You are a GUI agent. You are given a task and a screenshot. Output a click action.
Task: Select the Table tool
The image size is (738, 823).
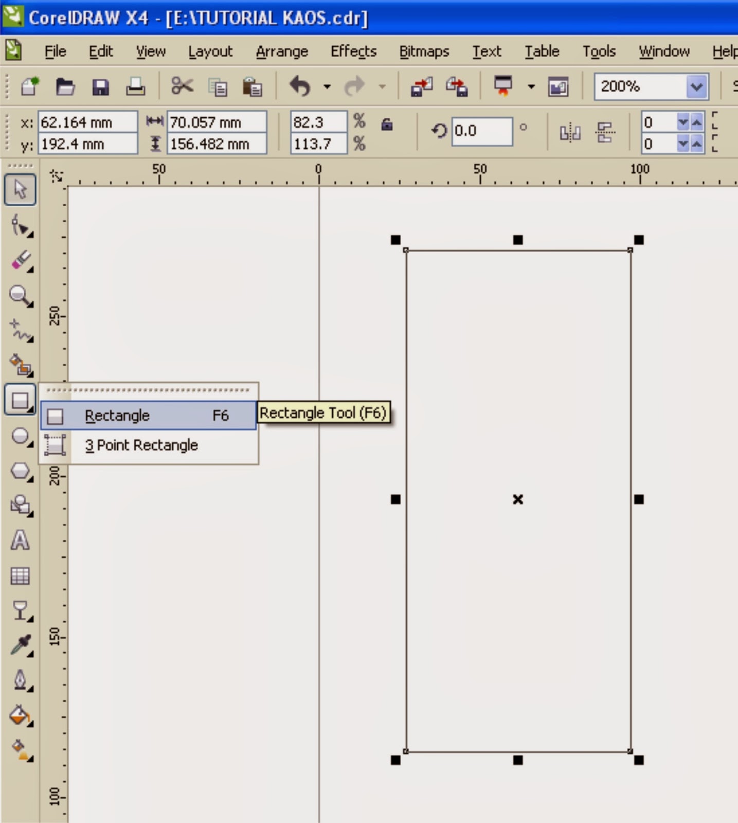coord(20,576)
